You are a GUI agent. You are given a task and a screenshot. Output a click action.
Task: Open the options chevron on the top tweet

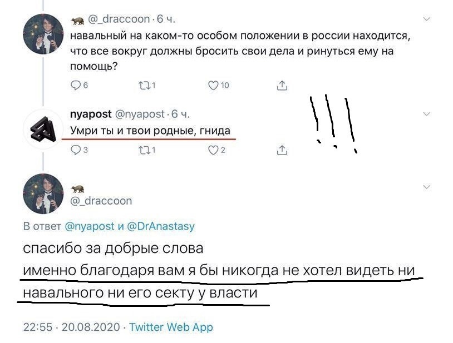click(x=427, y=19)
